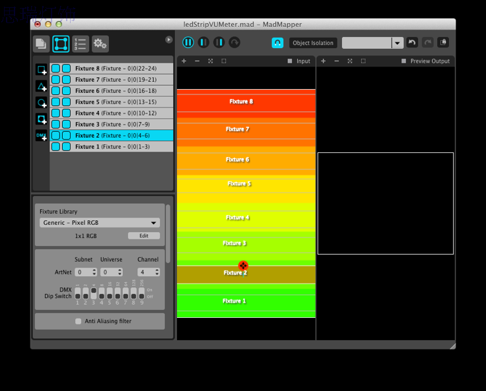Open the Generic - Pixel RGB dropdown
Image resolution: width=486 pixels, height=391 pixels.
[x=100, y=223]
